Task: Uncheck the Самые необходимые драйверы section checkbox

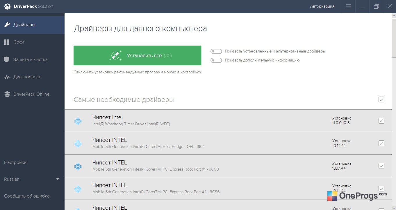Action: tap(381, 99)
